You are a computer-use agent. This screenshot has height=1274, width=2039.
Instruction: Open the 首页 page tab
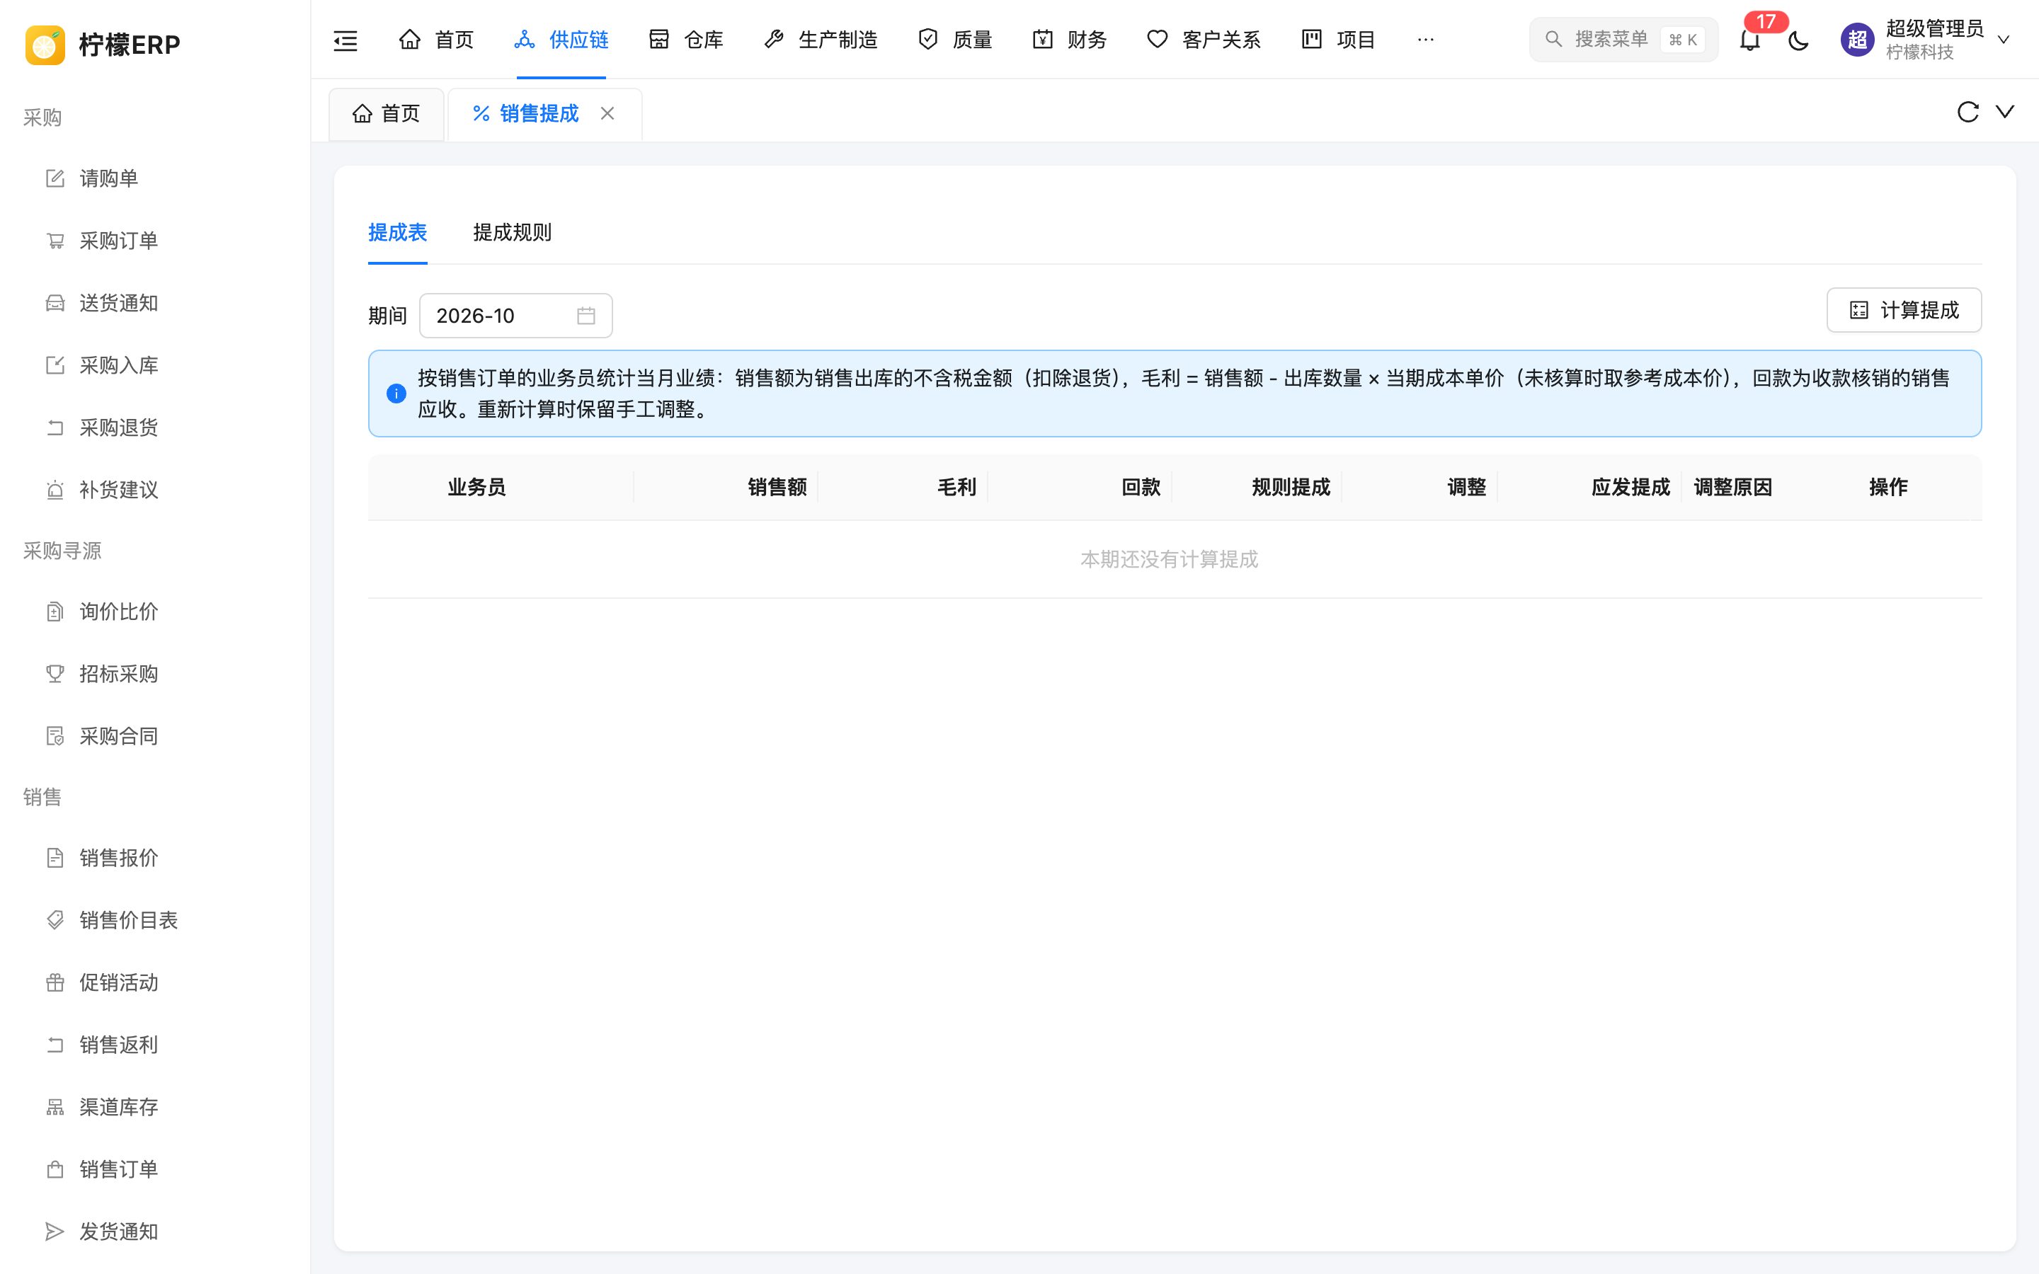(387, 114)
